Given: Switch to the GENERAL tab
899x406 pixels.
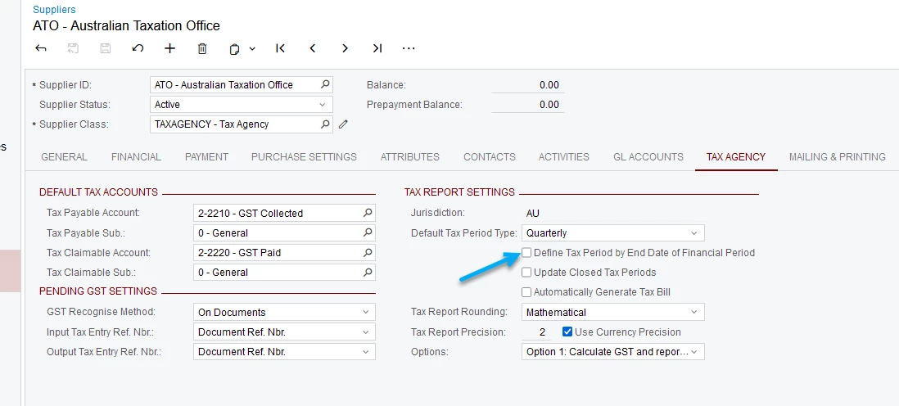Looking at the screenshot, I should [x=64, y=157].
